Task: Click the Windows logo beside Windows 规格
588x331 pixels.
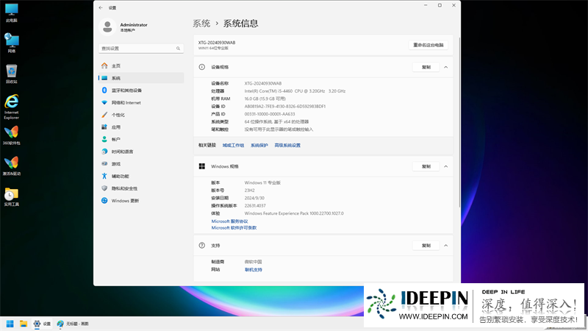Action: [201, 166]
